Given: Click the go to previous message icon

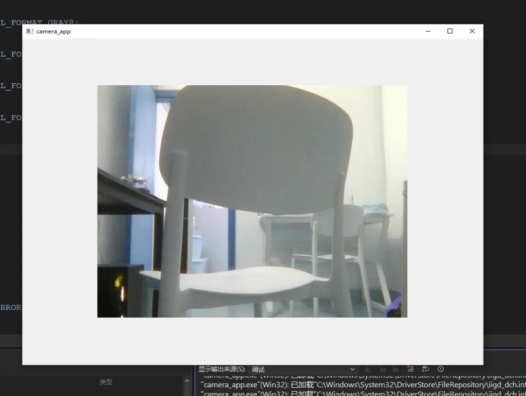Looking at the screenshot, I should coord(383,369).
